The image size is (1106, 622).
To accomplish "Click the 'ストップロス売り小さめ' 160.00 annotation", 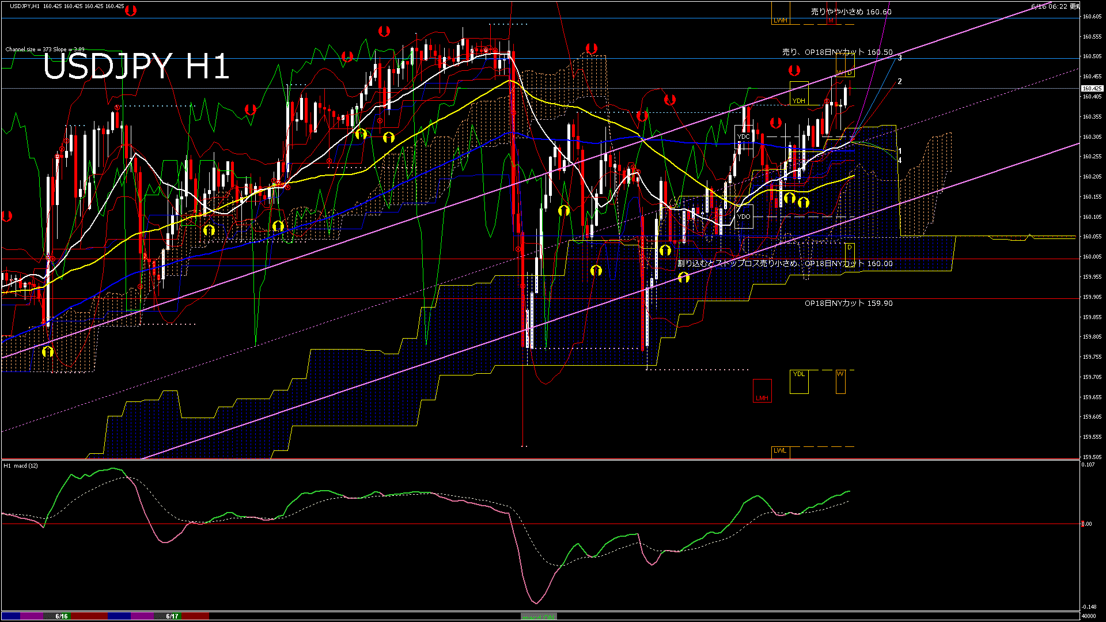I will [785, 264].
